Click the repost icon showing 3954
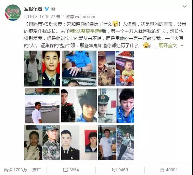Screen dimensions: 193x175 click(65, 170)
